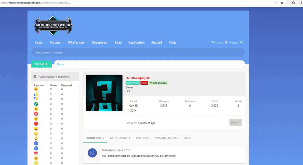Click Register in the sub-navigation bar

click(x=58, y=52)
